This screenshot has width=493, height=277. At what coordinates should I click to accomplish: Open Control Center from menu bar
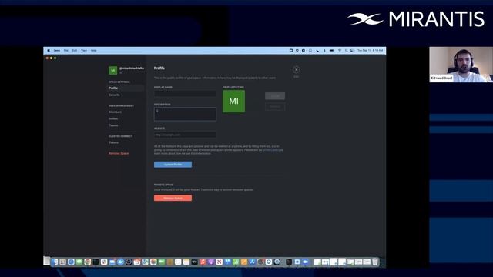[352, 51]
